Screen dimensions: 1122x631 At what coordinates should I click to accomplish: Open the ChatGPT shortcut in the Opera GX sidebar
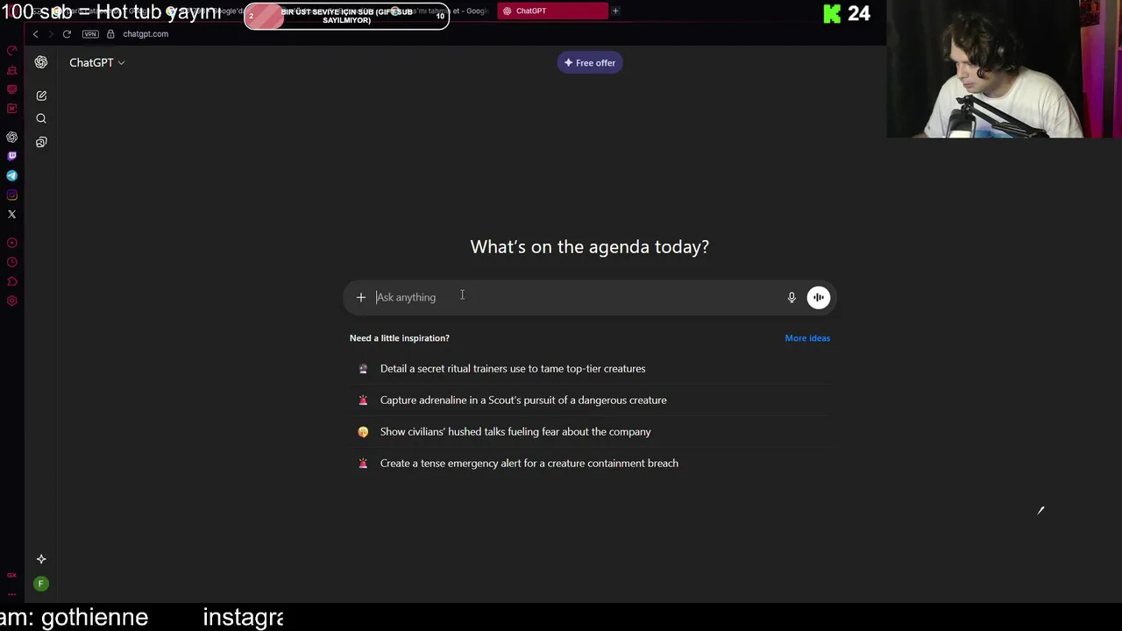point(12,138)
